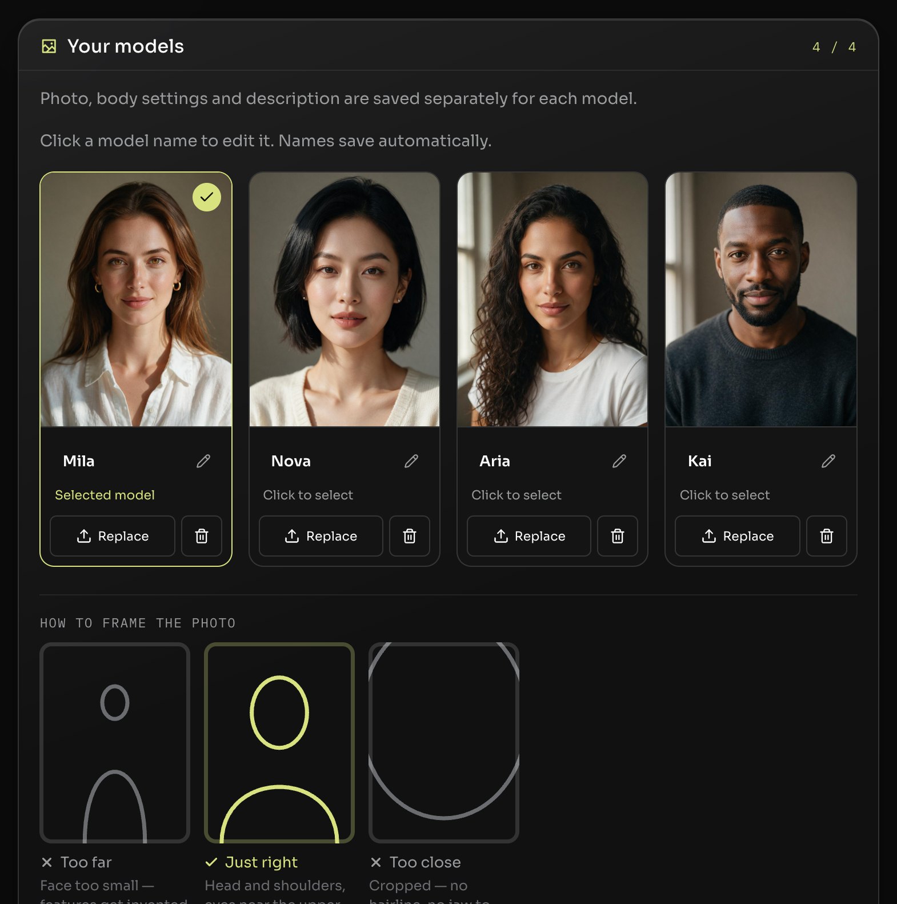This screenshot has width=897, height=904.
Task: Open Mila's portrait photo
Action: click(x=136, y=299)
